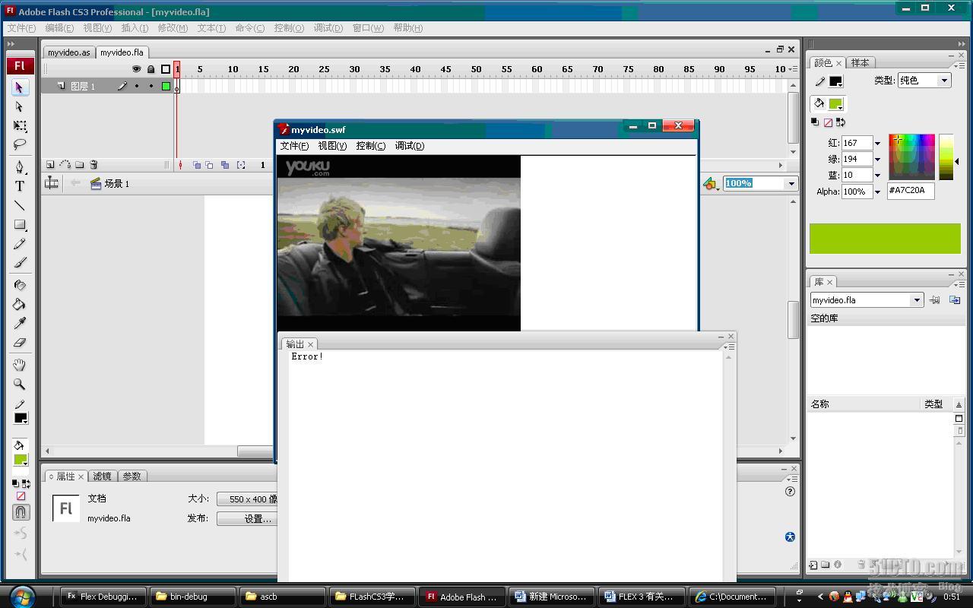Screen dimensions: 973x608
Task: Add a motion guide layer
Action: coord(65,164)
